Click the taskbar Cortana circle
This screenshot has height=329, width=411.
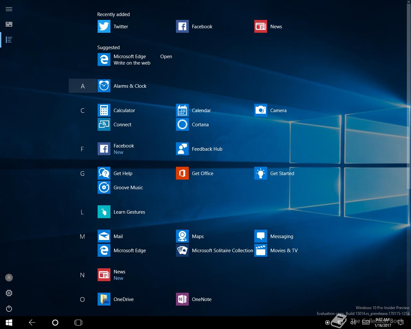(55, 323)
